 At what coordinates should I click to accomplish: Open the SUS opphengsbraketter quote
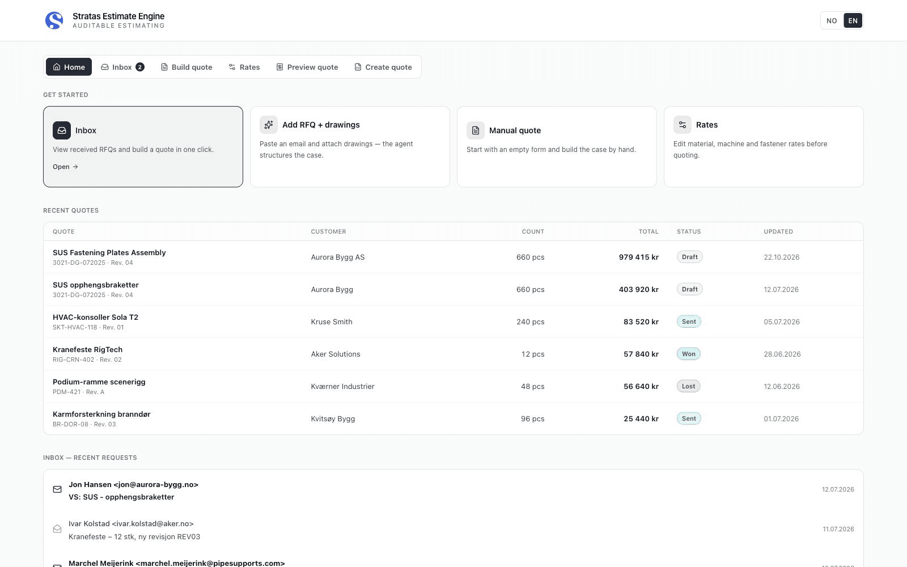pyautogui.click(x=453, y=290)
